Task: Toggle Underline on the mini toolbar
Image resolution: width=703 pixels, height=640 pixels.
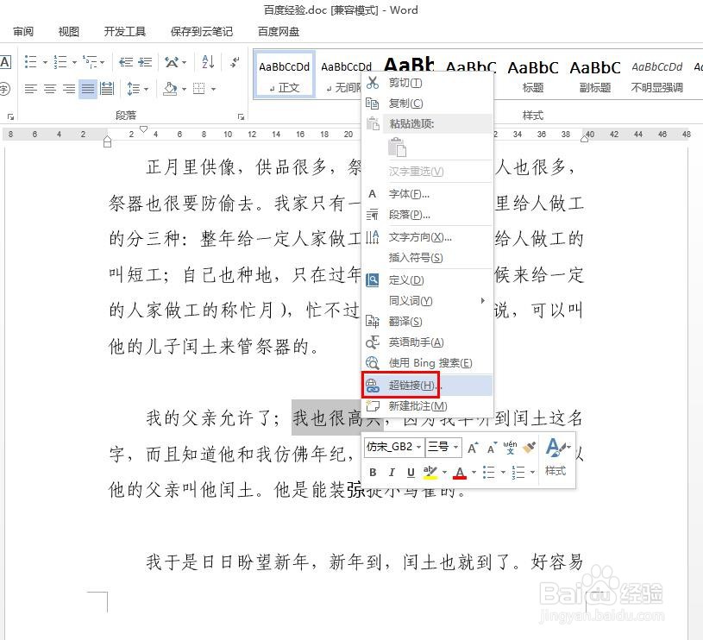Action: [411, 472]
